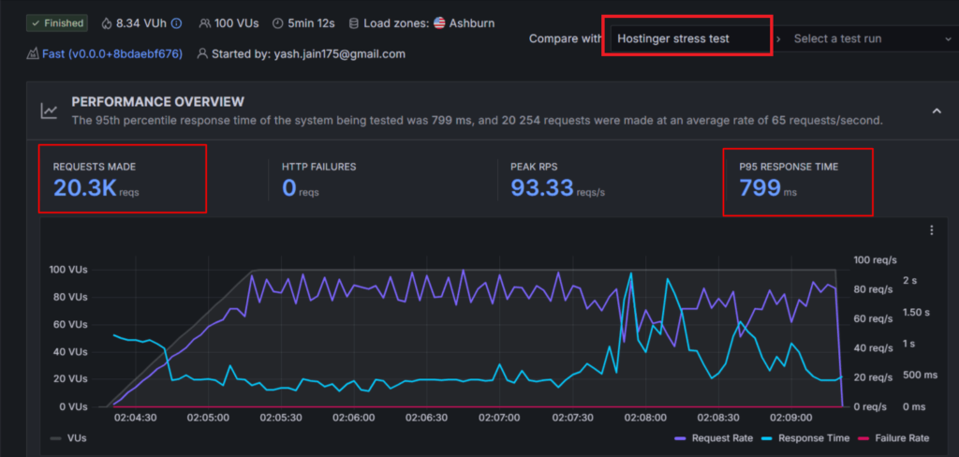Image resolution: width=959 pixels, height=457 pixels.
Task: Click the Started by user icon
Action: click(202, 54)
